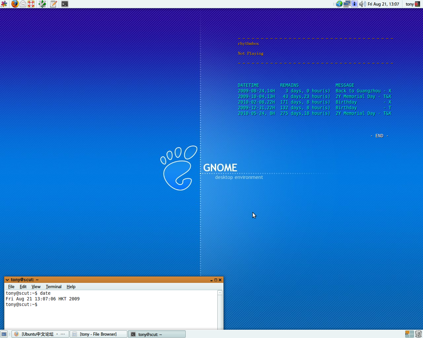423x338 pixels.
Task: Click the 'Back to Guangzhou' reminder row
Action: [315, 91]
